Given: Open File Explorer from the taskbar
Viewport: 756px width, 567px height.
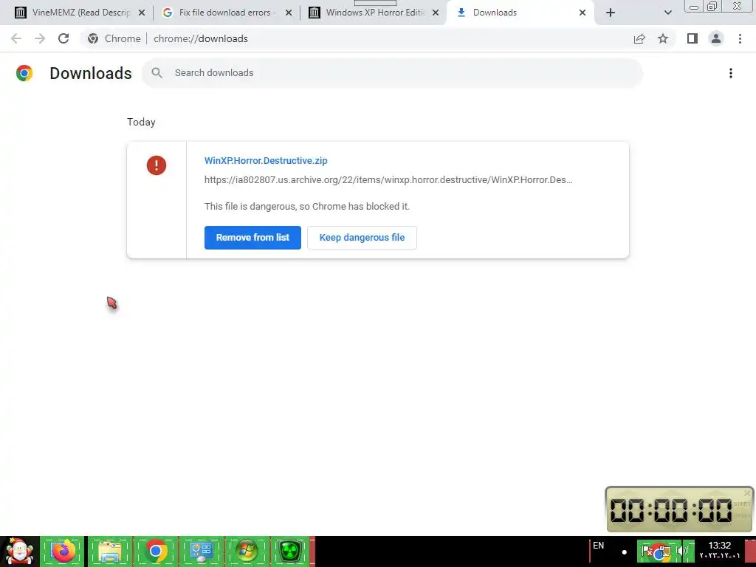Looking at the screenshot, I should (109, 551).
